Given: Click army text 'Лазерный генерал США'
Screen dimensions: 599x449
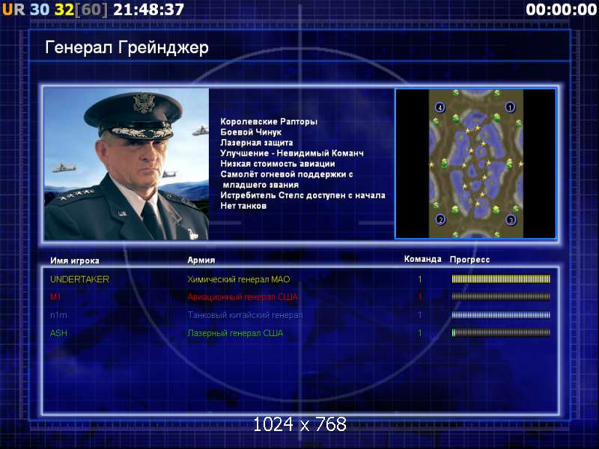Looking at the screenshot, I should click(235, 333).
